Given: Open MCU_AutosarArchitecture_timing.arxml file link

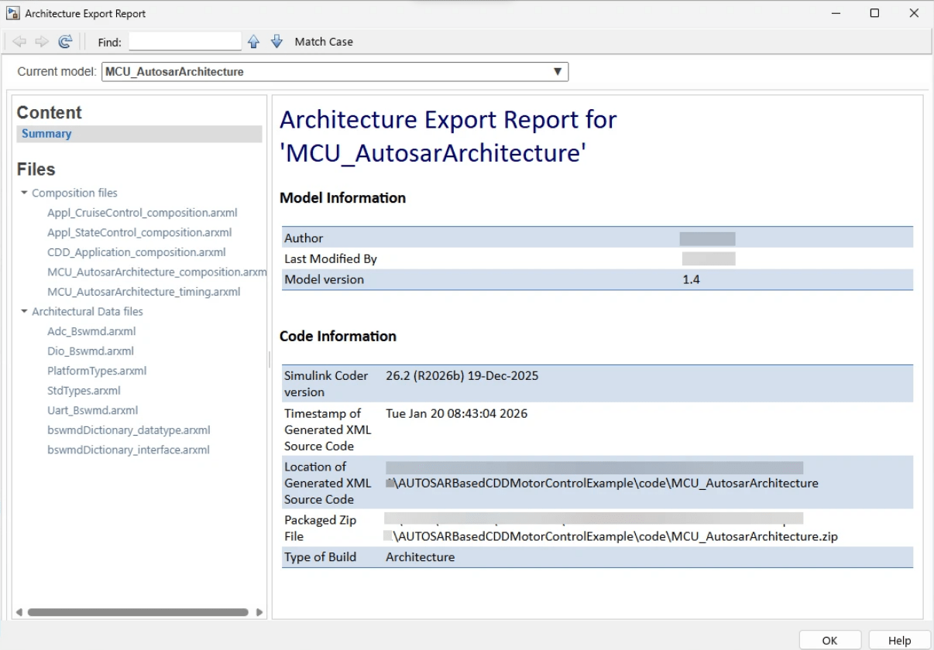Looking at the screenshot, I should (143, 292).
